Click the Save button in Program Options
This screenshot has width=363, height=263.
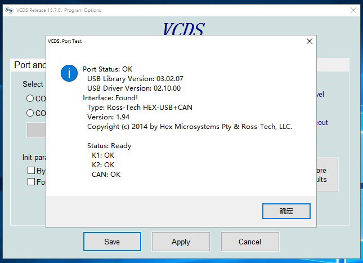point(112,242)
